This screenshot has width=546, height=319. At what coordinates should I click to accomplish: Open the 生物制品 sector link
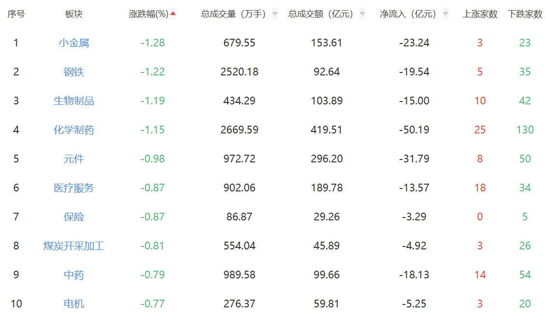coord(74,101)
